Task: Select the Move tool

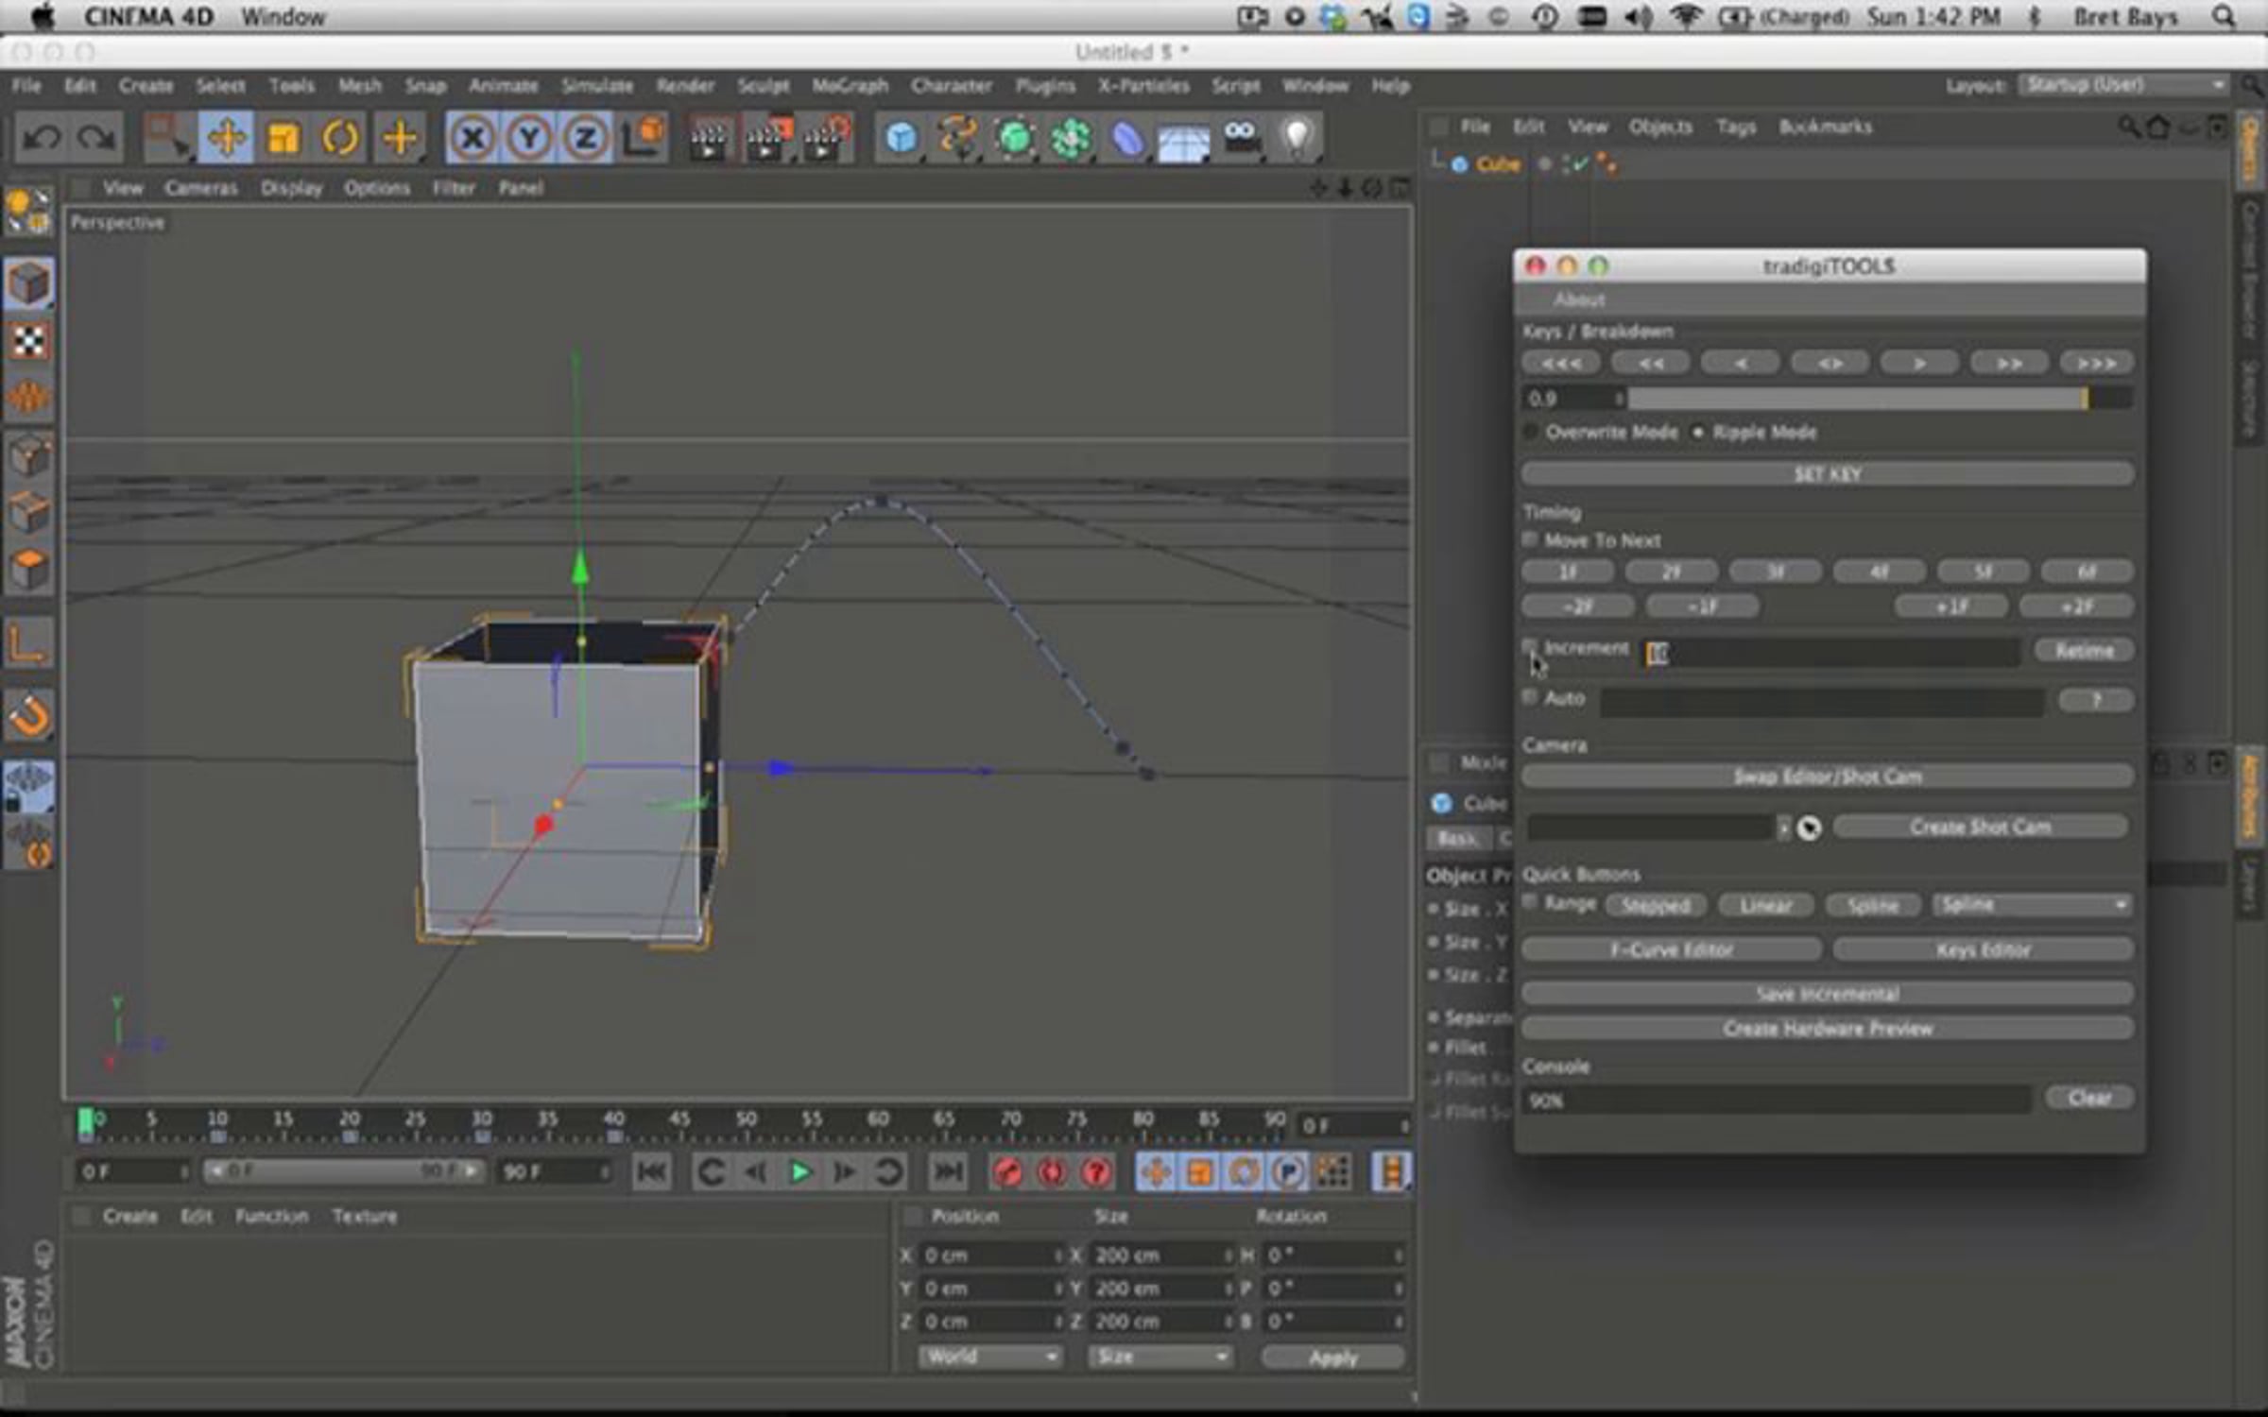Action: point(226,138)
